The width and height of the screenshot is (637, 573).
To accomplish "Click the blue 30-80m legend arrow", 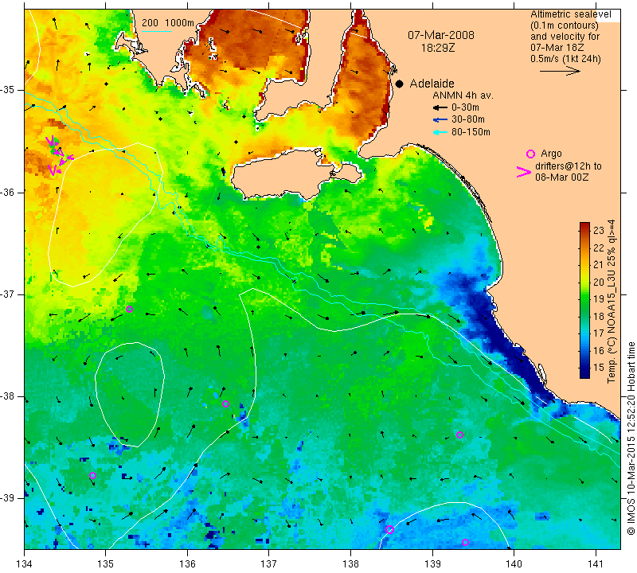I will click(x=440, y=120).
